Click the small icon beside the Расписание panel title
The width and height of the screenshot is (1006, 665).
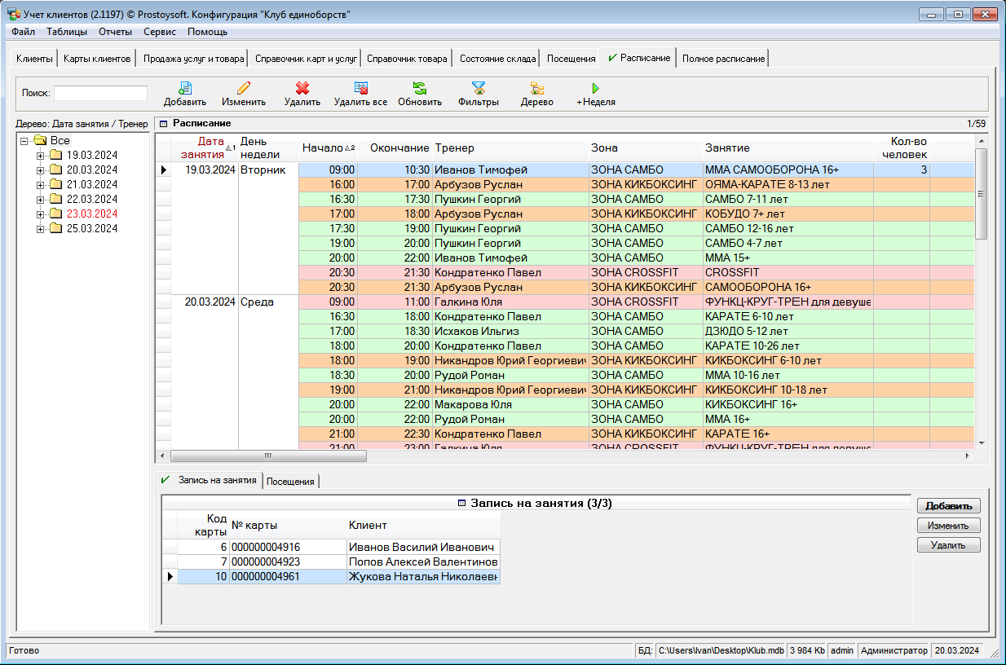pyautogui.click(x=163, y=124)
